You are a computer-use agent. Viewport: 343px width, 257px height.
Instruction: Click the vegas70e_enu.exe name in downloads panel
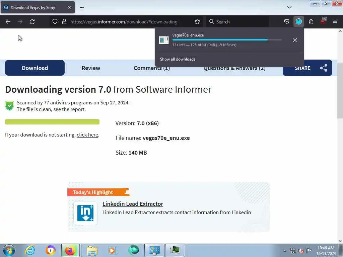click(x=188, y=35)
